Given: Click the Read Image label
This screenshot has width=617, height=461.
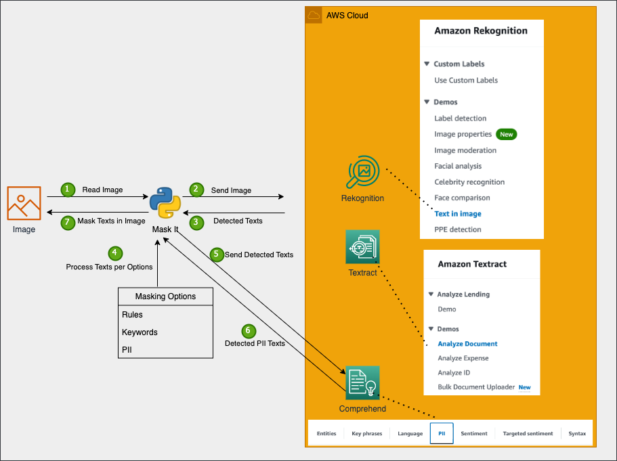Looking at the screenshot, I should tap(102, 190).
